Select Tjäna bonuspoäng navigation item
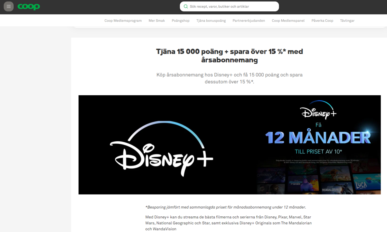Image resolution: width=387 pixels, height=232 pixels. pyautogui.click(x=211, y=21)
